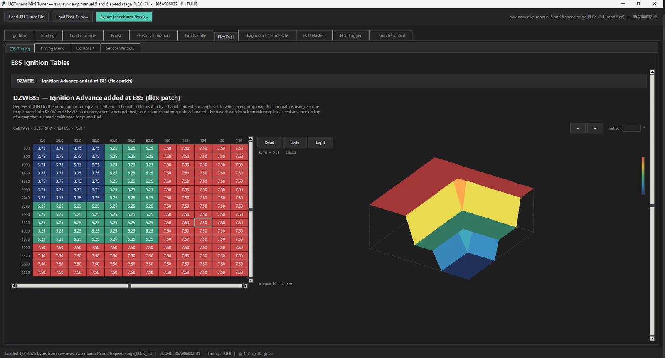The image size is (665, 358).
Task: Click the table horizontal scroll right arrow
Action: [245, 286]
